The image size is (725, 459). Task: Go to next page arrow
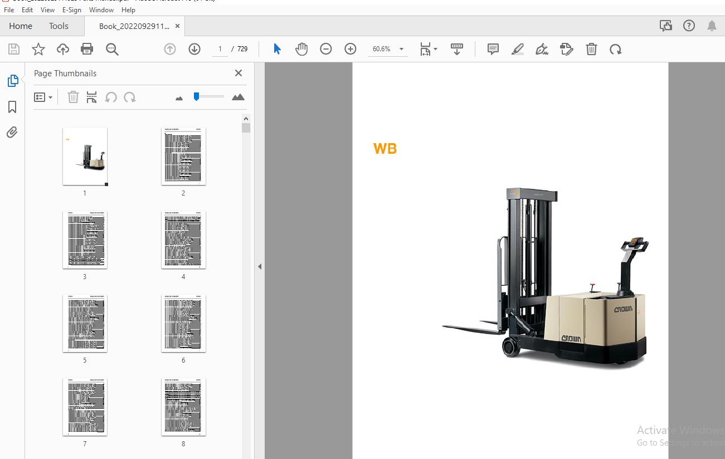click(194, 49)
